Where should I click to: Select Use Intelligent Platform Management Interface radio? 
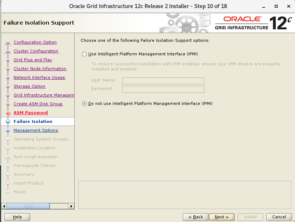click(84, 54)
